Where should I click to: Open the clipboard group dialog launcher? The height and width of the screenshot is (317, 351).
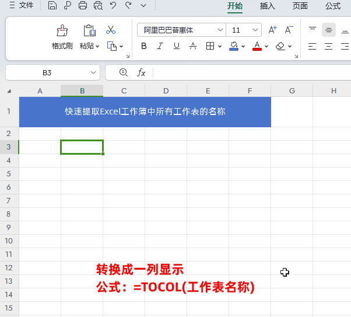[x=128, y=56]
